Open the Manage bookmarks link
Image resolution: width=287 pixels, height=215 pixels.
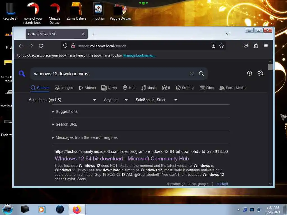click(139, 55)
